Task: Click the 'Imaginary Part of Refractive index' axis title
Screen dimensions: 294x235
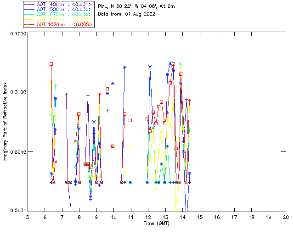Action: [5, 122]
